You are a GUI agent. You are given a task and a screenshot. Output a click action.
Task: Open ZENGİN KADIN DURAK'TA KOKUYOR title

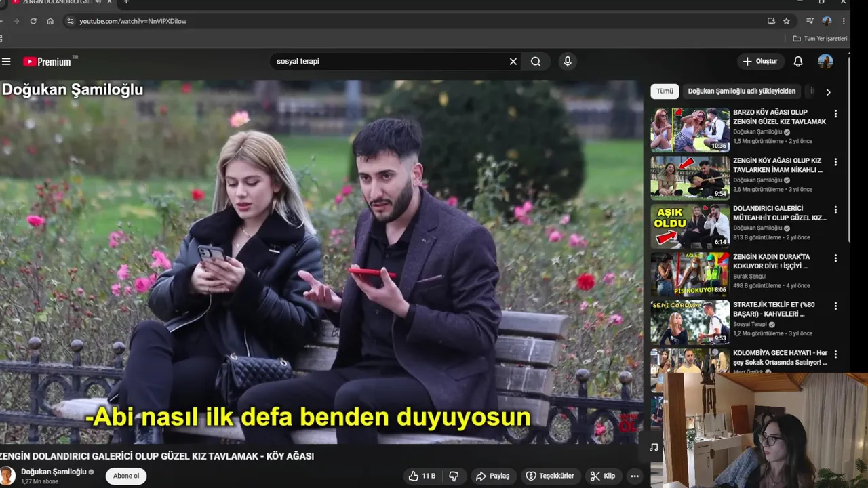pyautogui.click(x=771, y=262)
